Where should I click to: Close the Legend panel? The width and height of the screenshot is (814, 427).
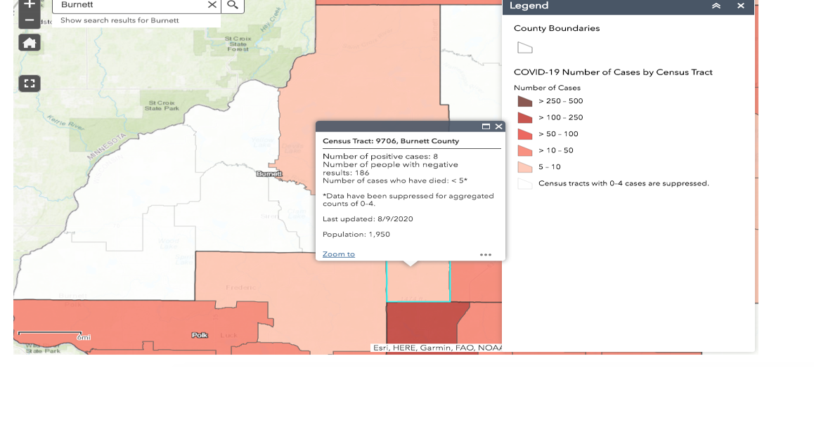pyautogui.click(x=740, y=6)
